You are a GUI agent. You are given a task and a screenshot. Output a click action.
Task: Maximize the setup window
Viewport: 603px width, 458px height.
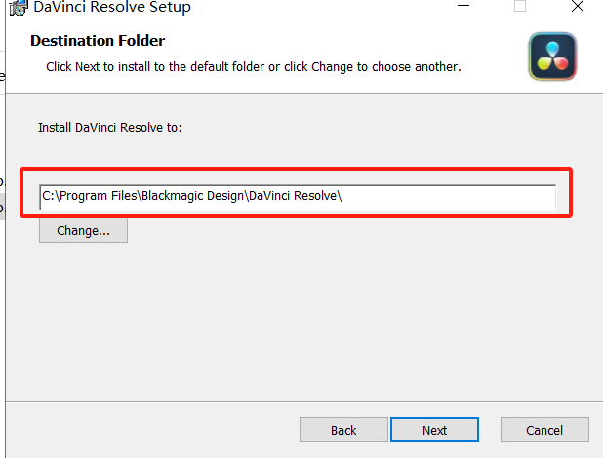520,7
